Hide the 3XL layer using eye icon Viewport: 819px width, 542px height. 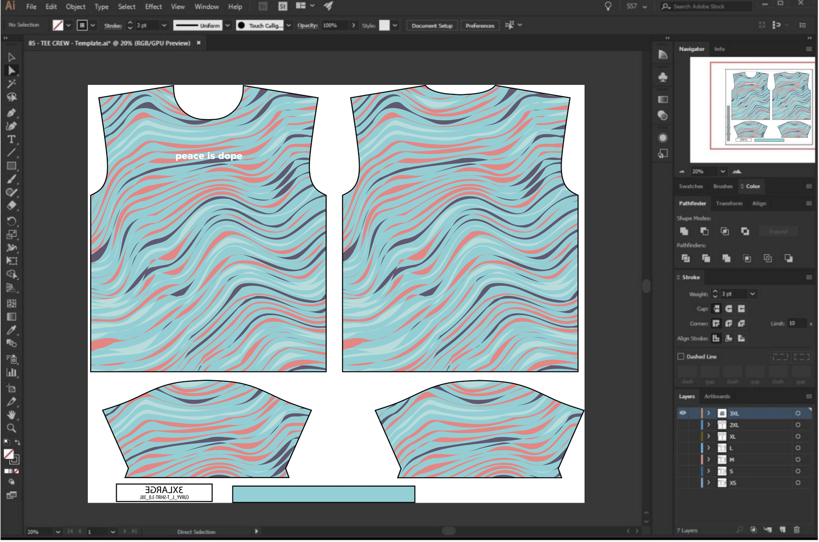(682, 413)
